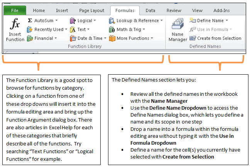Click the Define Name tag icon
The width and height of the screenshot is (250, 167).
click(x=193, y=20)
